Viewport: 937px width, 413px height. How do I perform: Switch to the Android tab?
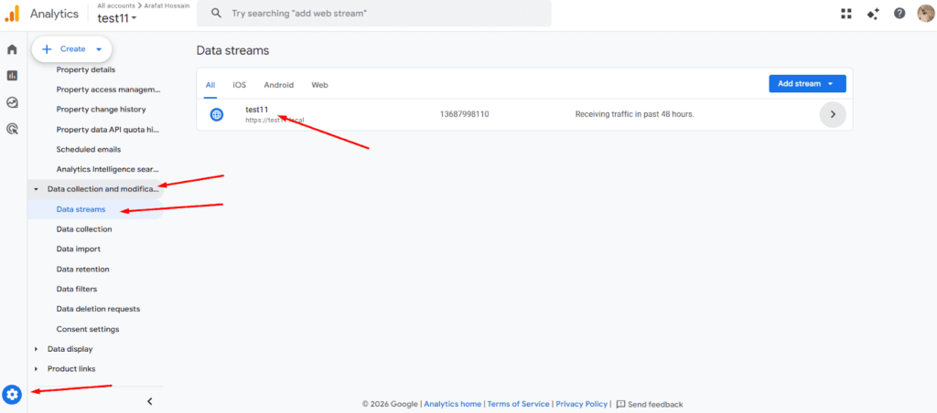click(x=278, y=85)
